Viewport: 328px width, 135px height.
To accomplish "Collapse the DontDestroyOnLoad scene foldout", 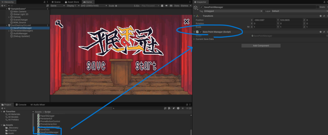I will 7,25.
